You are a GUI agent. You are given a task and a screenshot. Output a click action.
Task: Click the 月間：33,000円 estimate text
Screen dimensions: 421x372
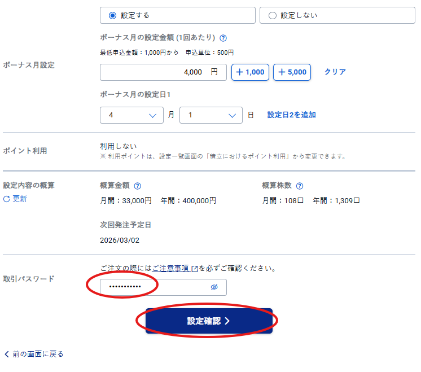[126, 200]
